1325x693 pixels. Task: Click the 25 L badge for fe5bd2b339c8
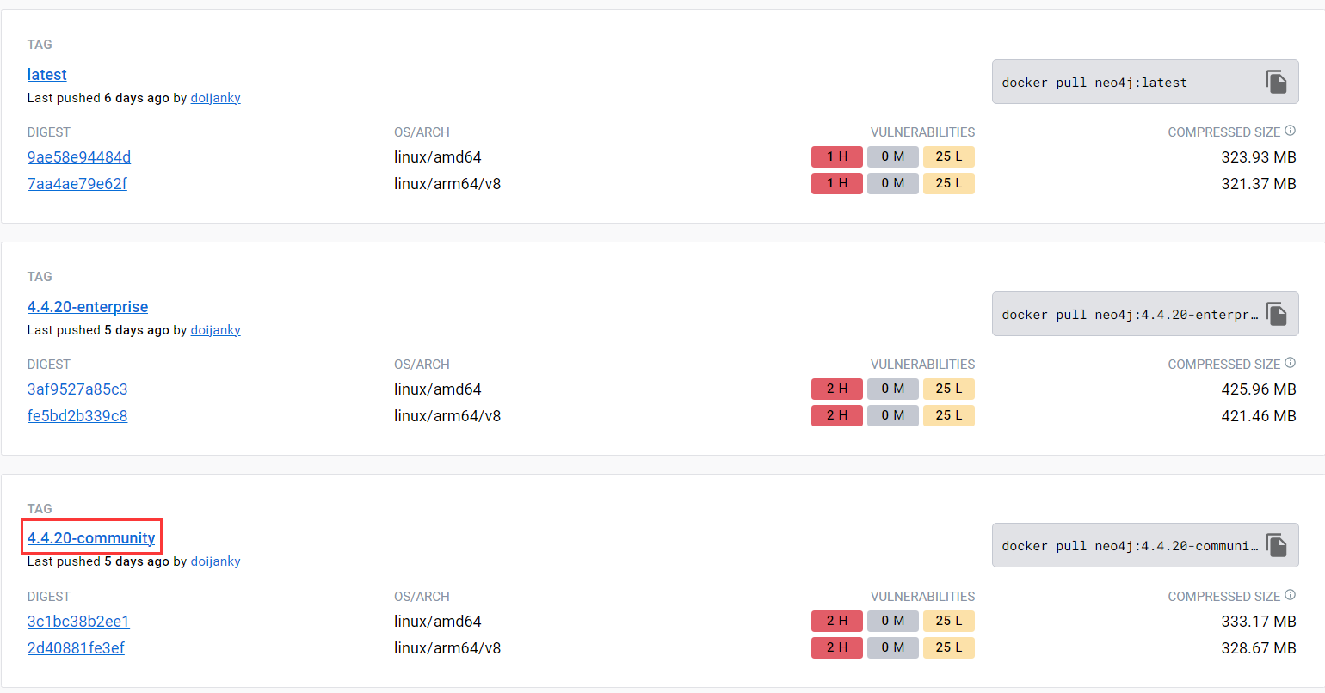click(x=949, y=415)
